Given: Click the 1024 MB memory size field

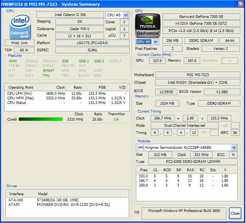Looking at the screenshot, I should (x=167, y=104).
